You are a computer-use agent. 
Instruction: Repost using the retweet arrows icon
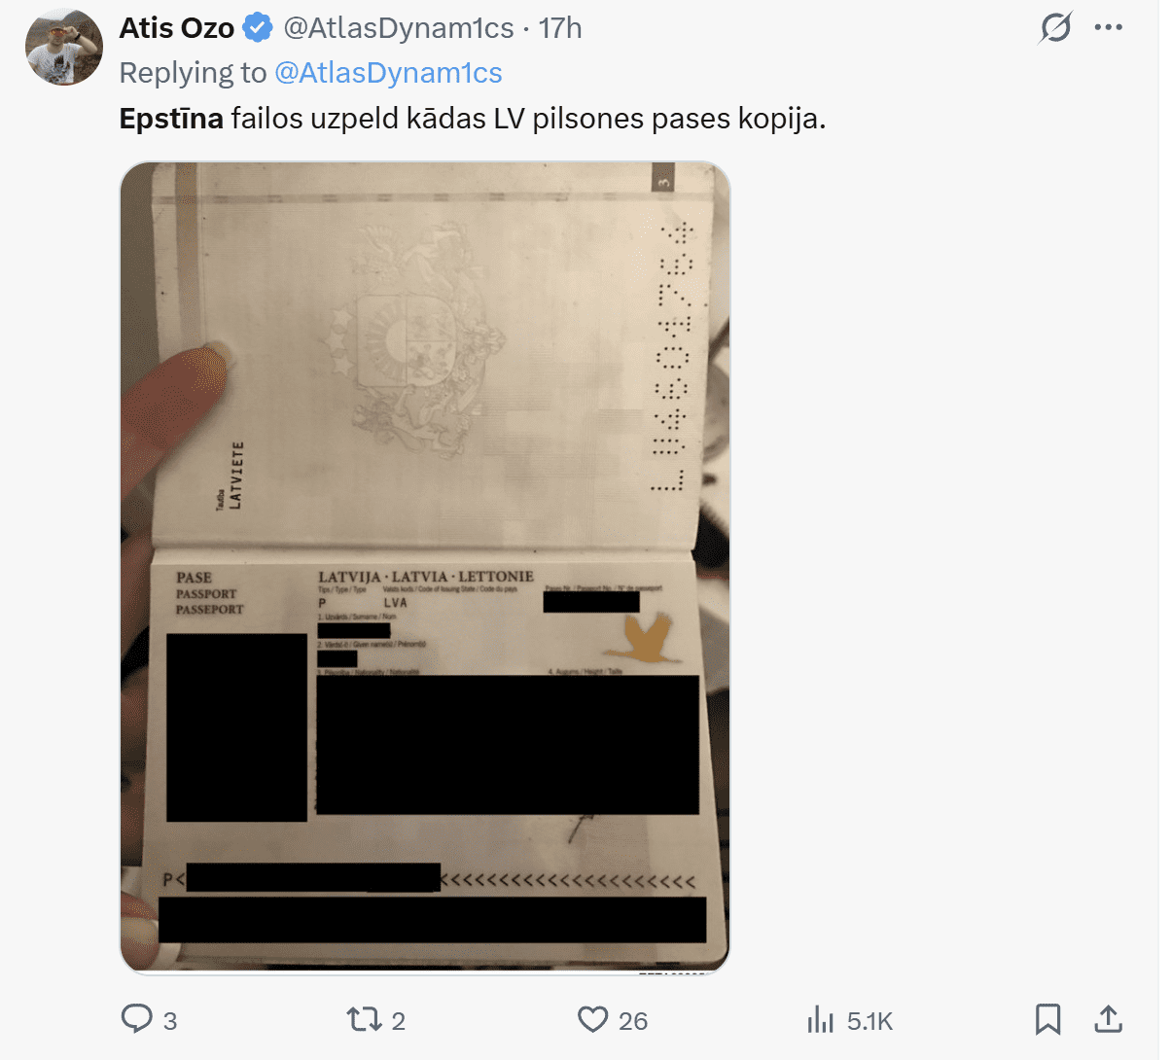point(364,1019)
